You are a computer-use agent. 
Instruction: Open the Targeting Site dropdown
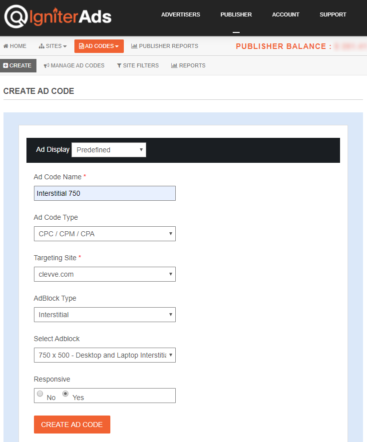point(104,274)
